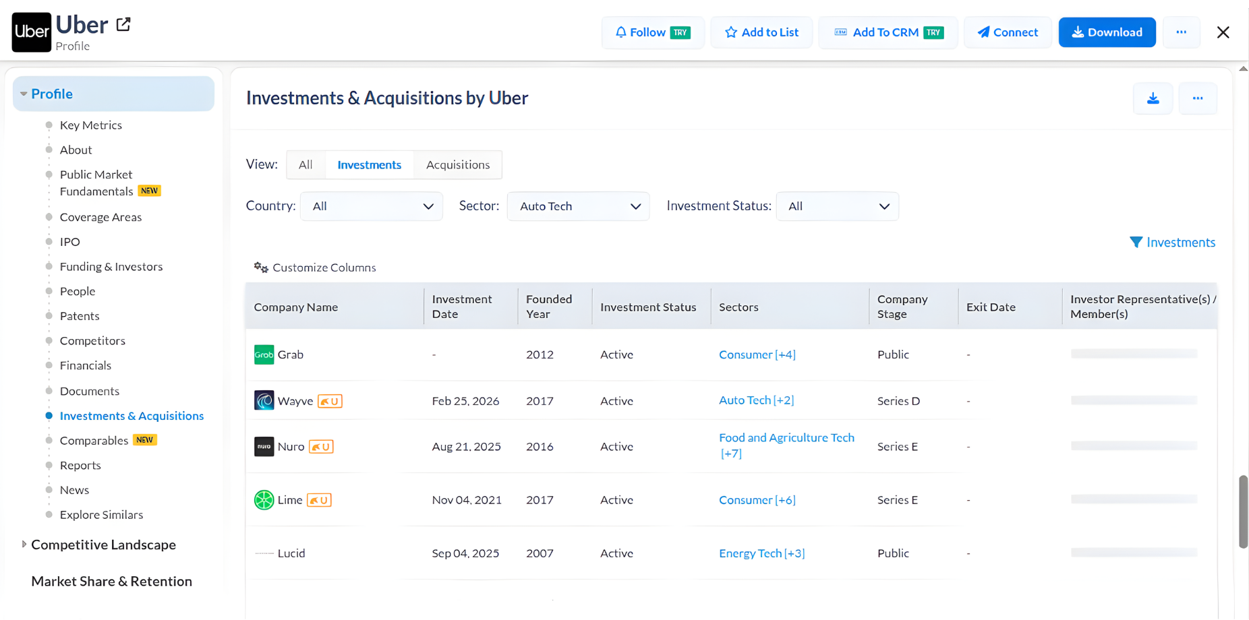Click unicorn badge next to Lime
Image resolution: width=1249 pixels, height=620 pixels.
point(319,500)
